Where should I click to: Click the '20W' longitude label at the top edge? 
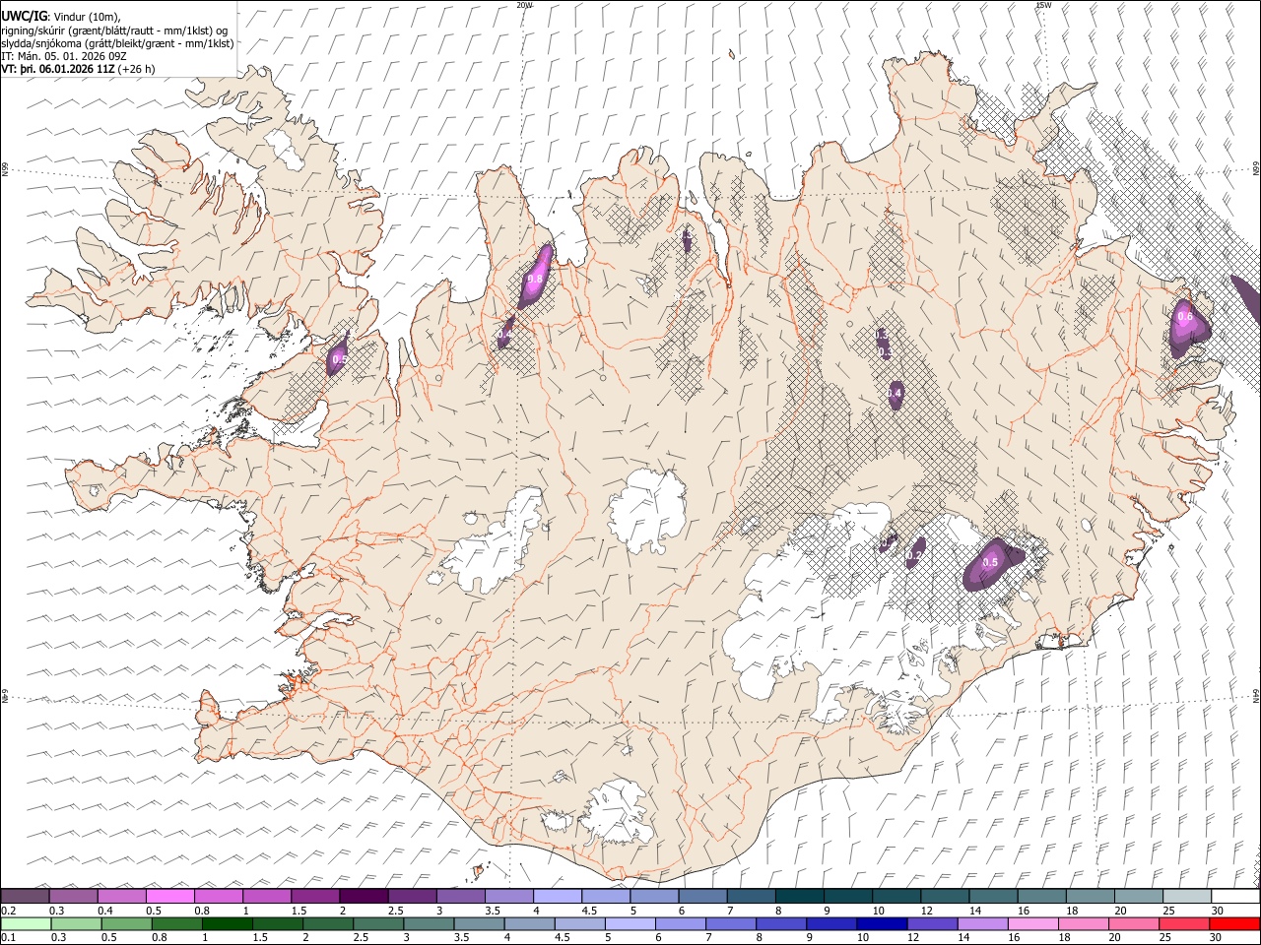point(524,5)
